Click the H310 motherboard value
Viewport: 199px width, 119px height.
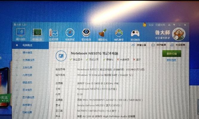tap(97, 89)
